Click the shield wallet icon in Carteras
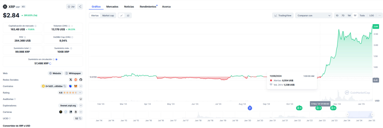Screen dimensions: 383x128 click(x=66, y=112)
